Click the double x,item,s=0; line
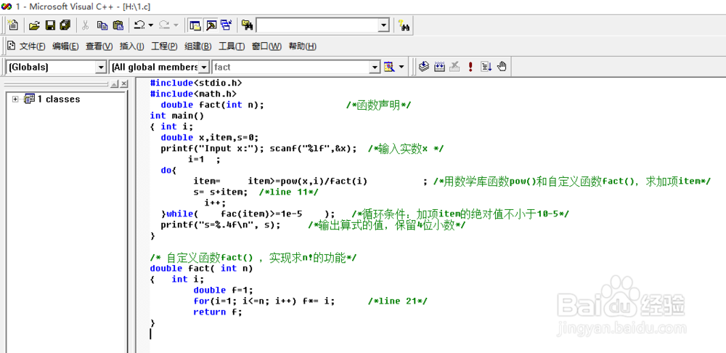Screen dimensions: 726x353 click(x=210, y=137)
